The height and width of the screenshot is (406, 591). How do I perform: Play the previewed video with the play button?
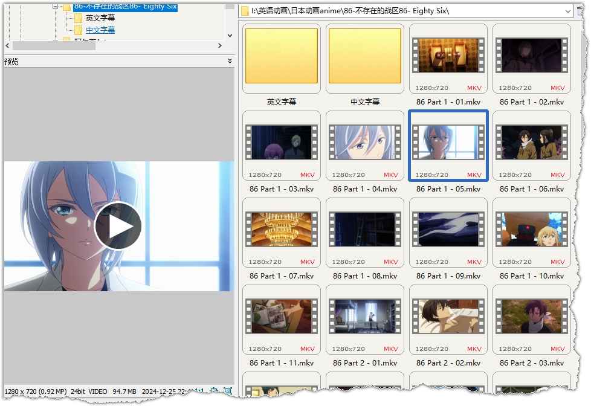tap(118, 226)
